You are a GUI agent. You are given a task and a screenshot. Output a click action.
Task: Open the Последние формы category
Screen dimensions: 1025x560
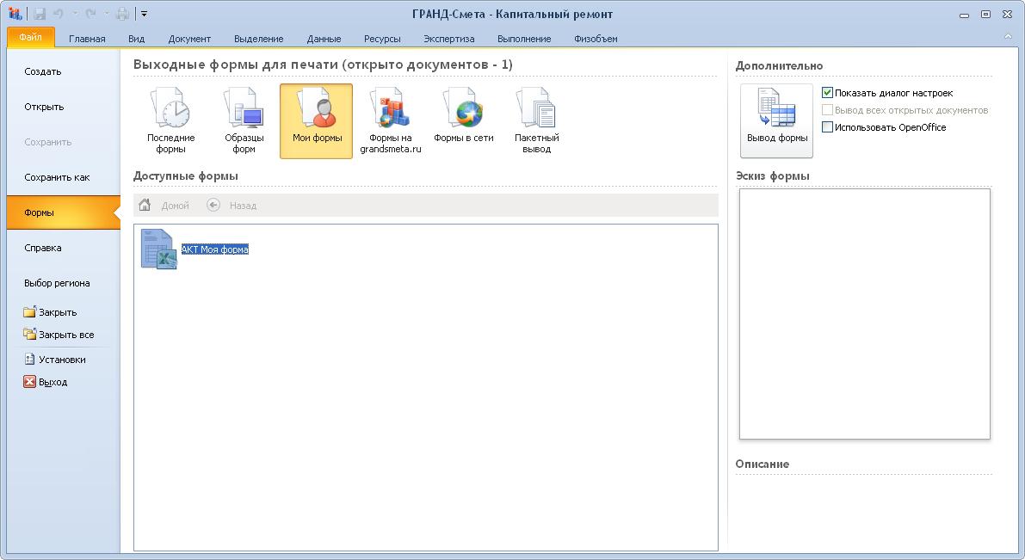pyautogui.click(x=170, y=121)
